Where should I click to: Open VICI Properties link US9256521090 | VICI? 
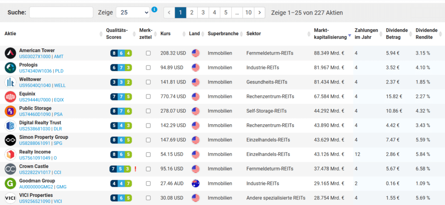click(x=40, y=202)
